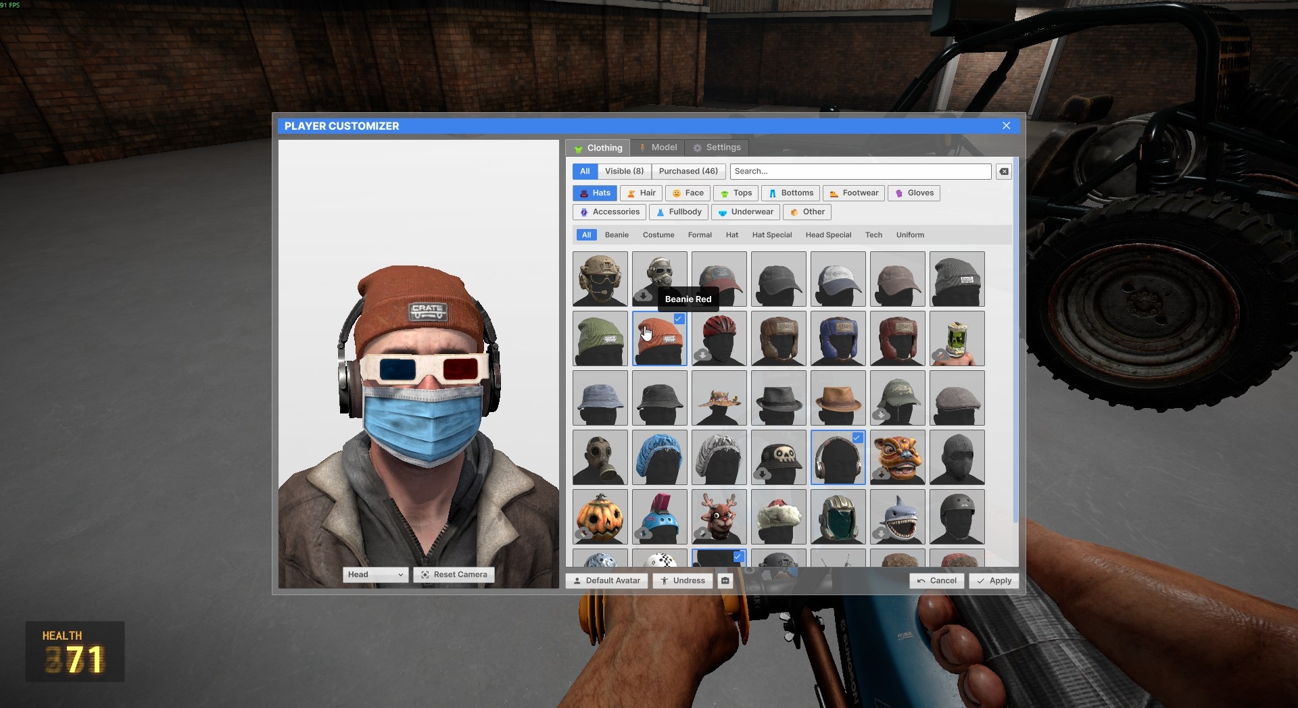Open the Tops clothing category

point(736,193)
